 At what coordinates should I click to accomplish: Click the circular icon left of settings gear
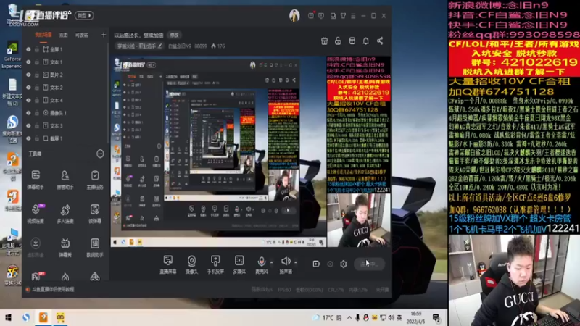(330, 264)
